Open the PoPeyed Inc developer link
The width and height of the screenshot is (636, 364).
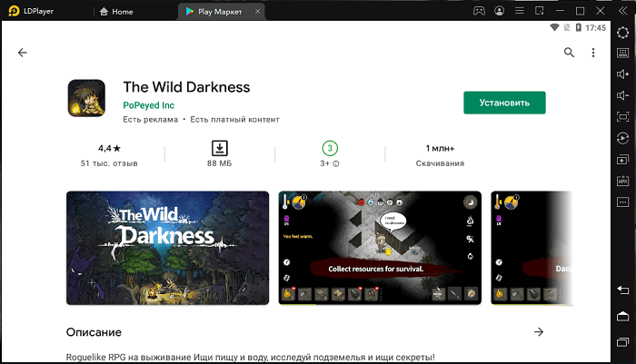coord(148,105)
